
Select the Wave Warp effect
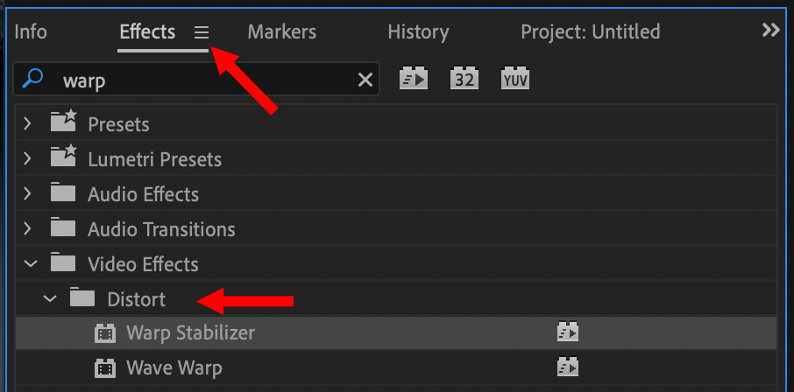tap(174, 367)
